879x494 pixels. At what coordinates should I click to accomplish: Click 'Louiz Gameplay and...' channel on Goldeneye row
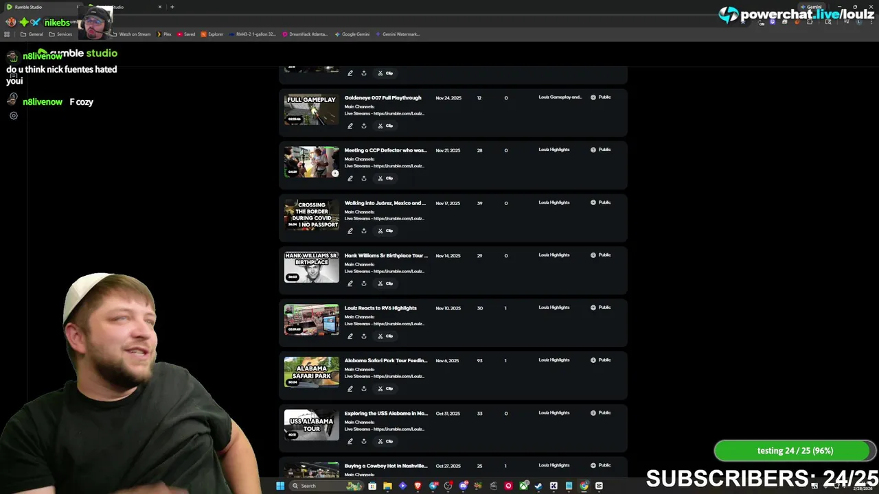[x=560, y=97]
